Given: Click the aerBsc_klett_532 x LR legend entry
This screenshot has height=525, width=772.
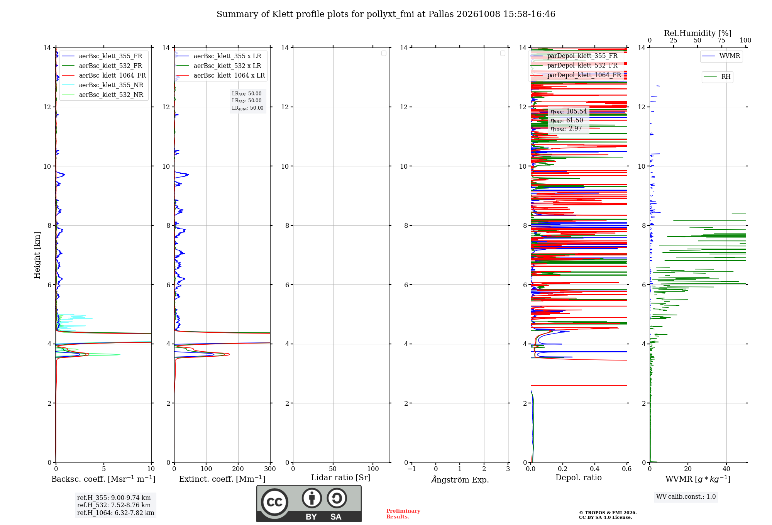Looking at the screenshot, I should [219, 66].
